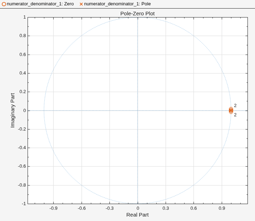Click the lower multiplicity label 2

click(x=235, y=115)
